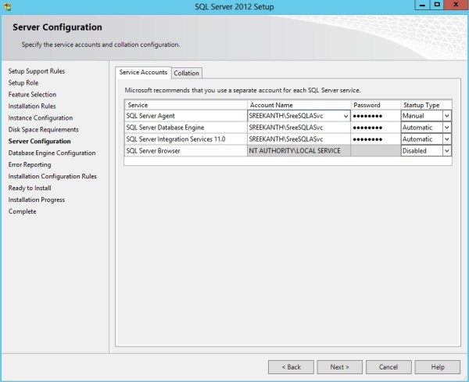This screenshot has height=382, width=469.
Task: Select Database Engine Configuration in the left step list
Action: 52,153
